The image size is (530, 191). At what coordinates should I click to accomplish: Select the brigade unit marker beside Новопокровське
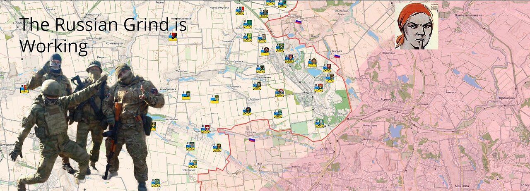[x=173, y=36]
